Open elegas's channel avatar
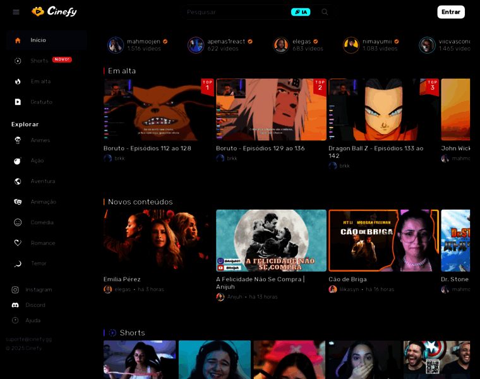480x379 pixels. [280, 45]
